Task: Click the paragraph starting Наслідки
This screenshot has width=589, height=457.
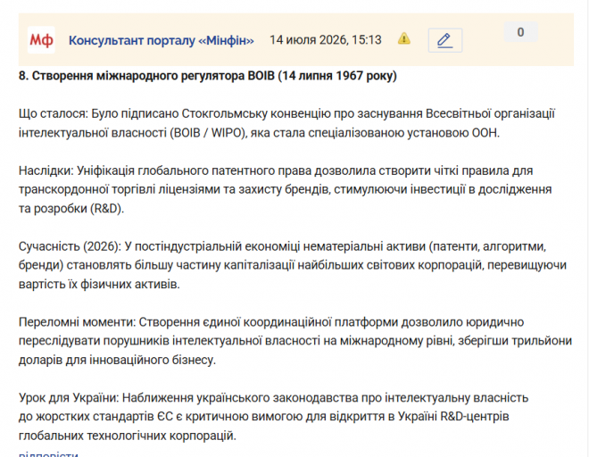Action: (286, 189)
